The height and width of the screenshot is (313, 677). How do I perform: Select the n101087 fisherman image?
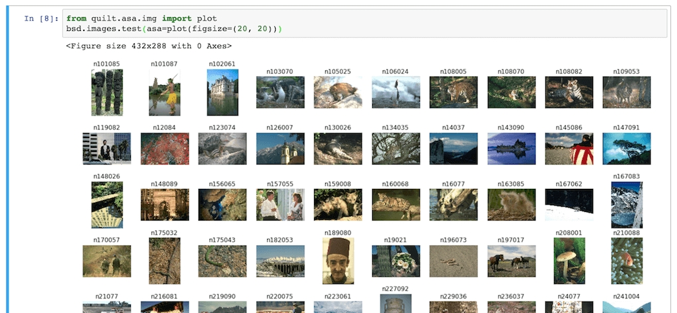point(165,92)
